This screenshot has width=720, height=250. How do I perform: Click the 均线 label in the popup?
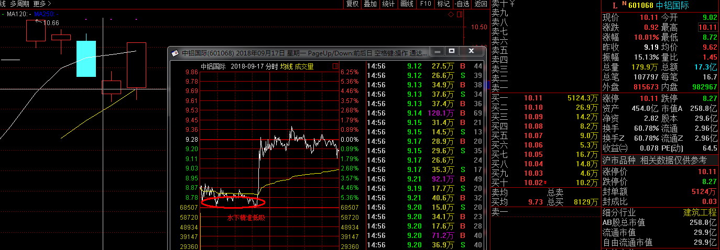(x=286, y=66)
